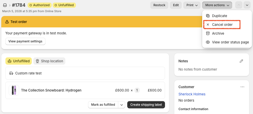253x114 pixels.
Task: Click the Shop location badge
Action: tap(49, 61)
